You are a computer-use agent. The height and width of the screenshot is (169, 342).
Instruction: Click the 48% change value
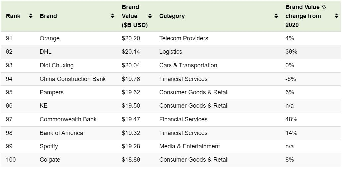point(291,119)
